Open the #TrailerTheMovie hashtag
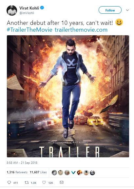Image resolution: width=134 pixels, height=189 pixels. point(29,30)
